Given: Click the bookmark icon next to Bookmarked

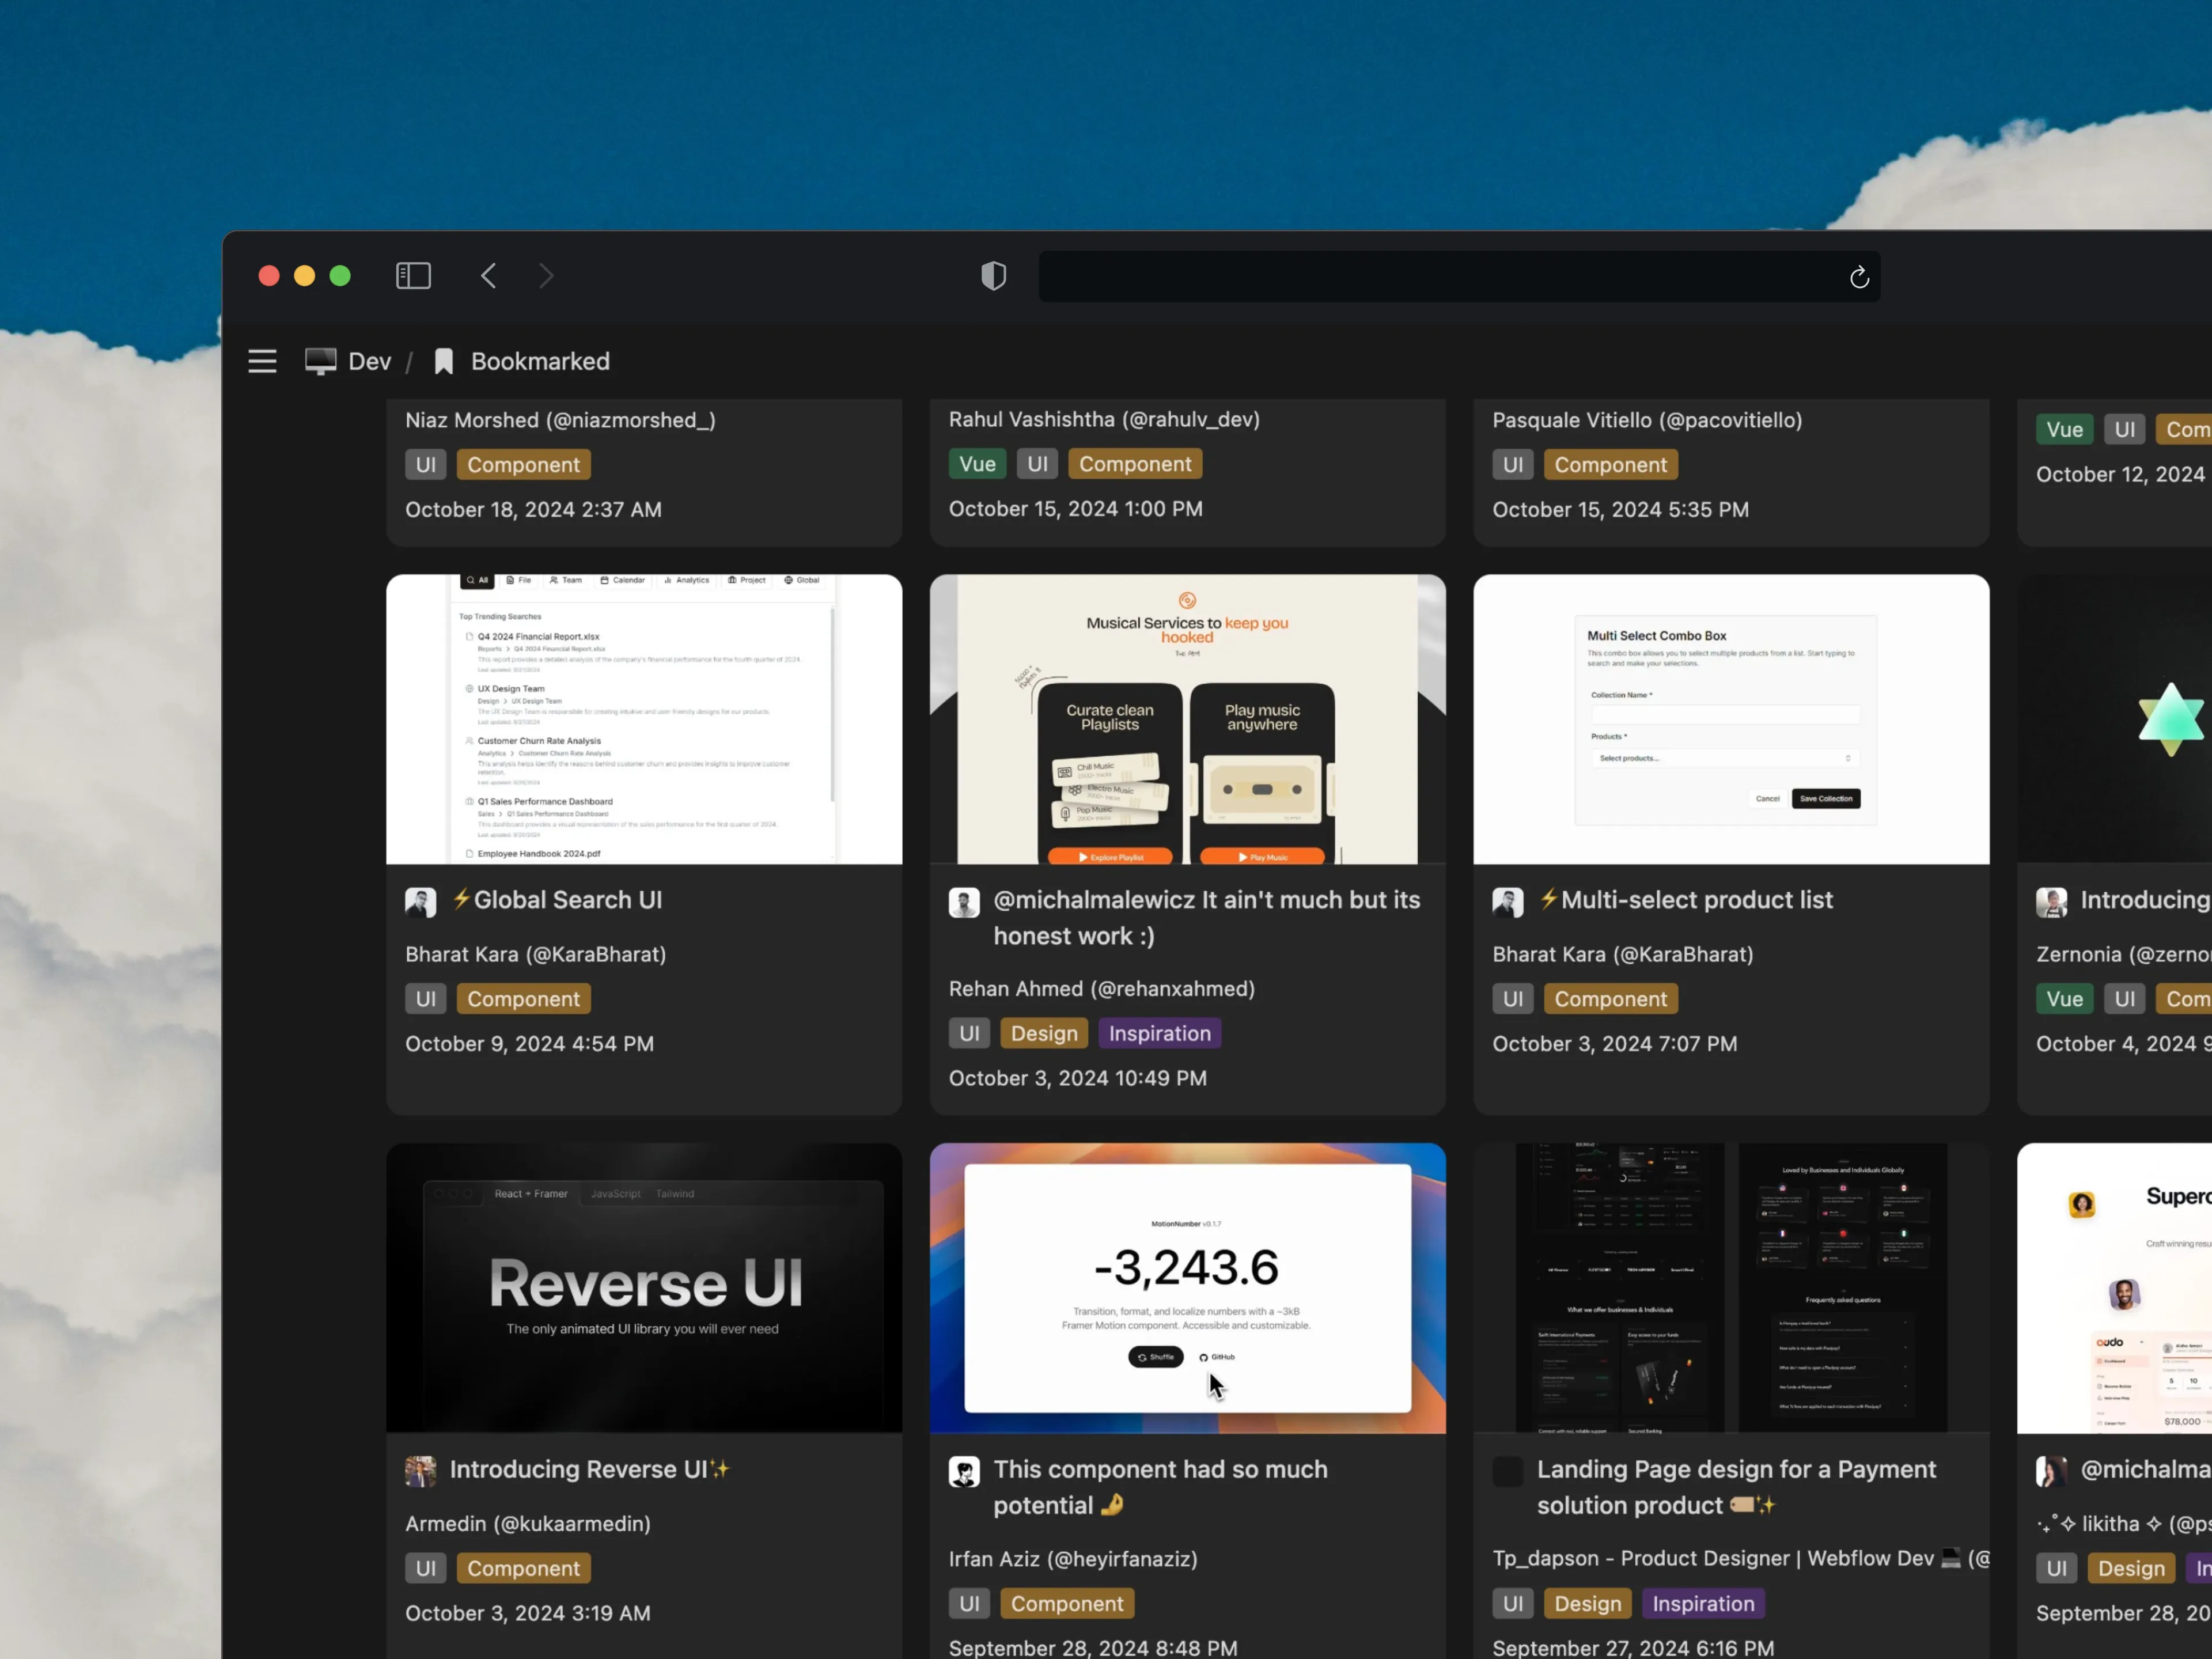Looking at the screenshot, I should point(443,361).
